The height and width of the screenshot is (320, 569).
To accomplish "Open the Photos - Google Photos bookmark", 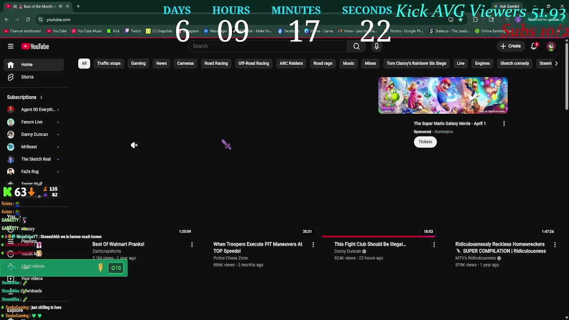I will [x=404, y=31].
